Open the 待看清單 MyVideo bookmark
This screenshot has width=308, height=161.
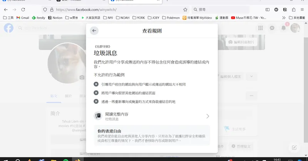197,18
